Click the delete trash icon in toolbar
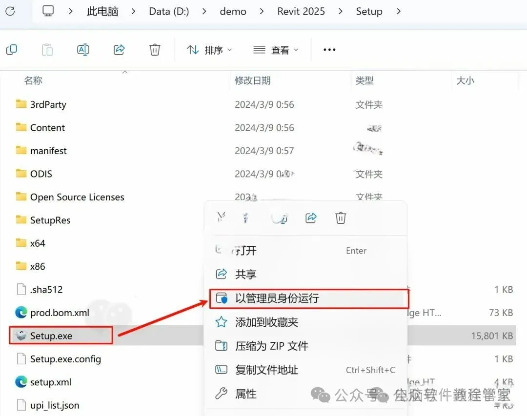This screenshot has height=416, width=527. click(x=155, y=50)
